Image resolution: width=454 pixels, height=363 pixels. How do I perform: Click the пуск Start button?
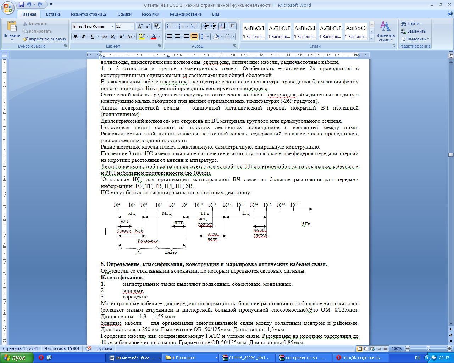coord(17,358)
